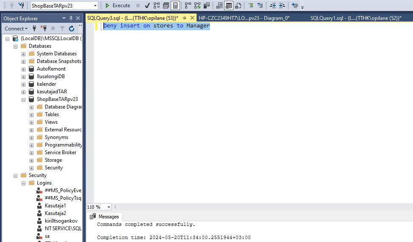Toggle Results to File output mode
This screenshot has height=242, width=413.
238,5
